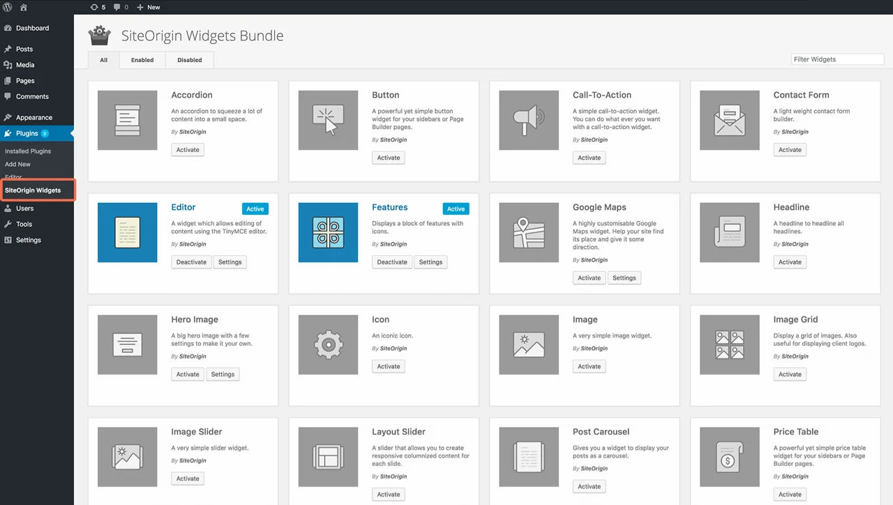
Task: Click the Post Carousel widget icon
Action: click(x=529, y=457)
